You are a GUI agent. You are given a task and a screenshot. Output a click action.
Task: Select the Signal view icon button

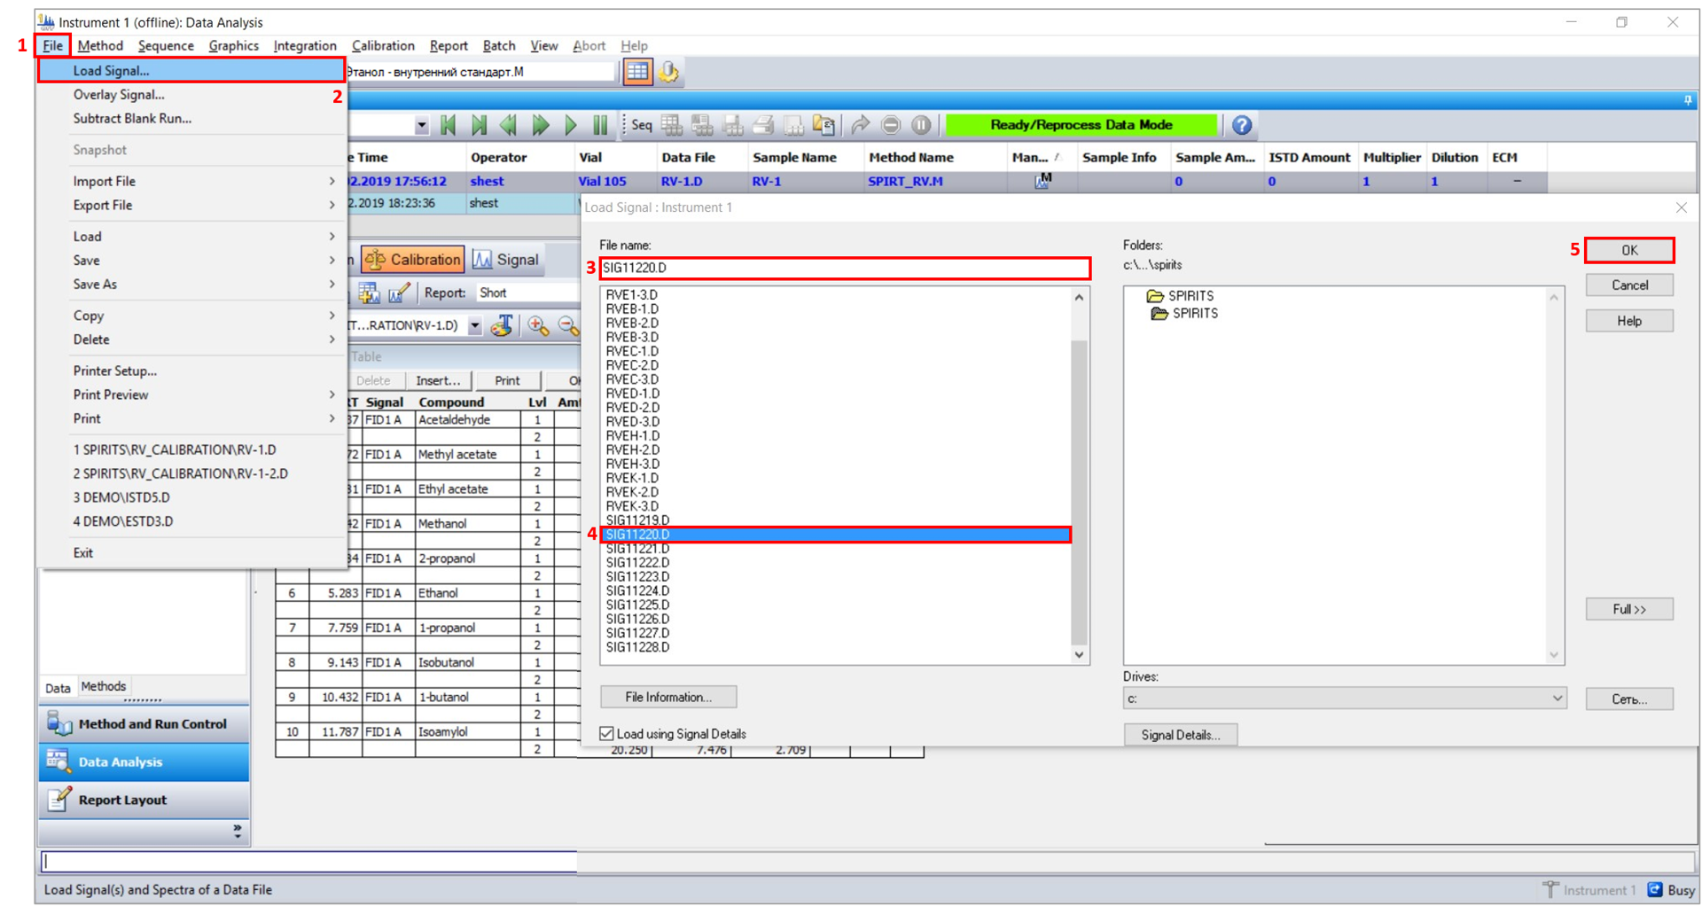point(506,259)
